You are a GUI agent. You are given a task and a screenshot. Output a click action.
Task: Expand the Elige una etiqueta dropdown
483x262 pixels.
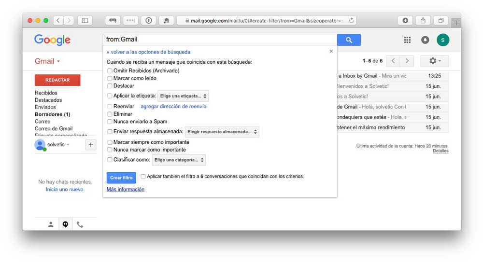click(x=184, y=96)
